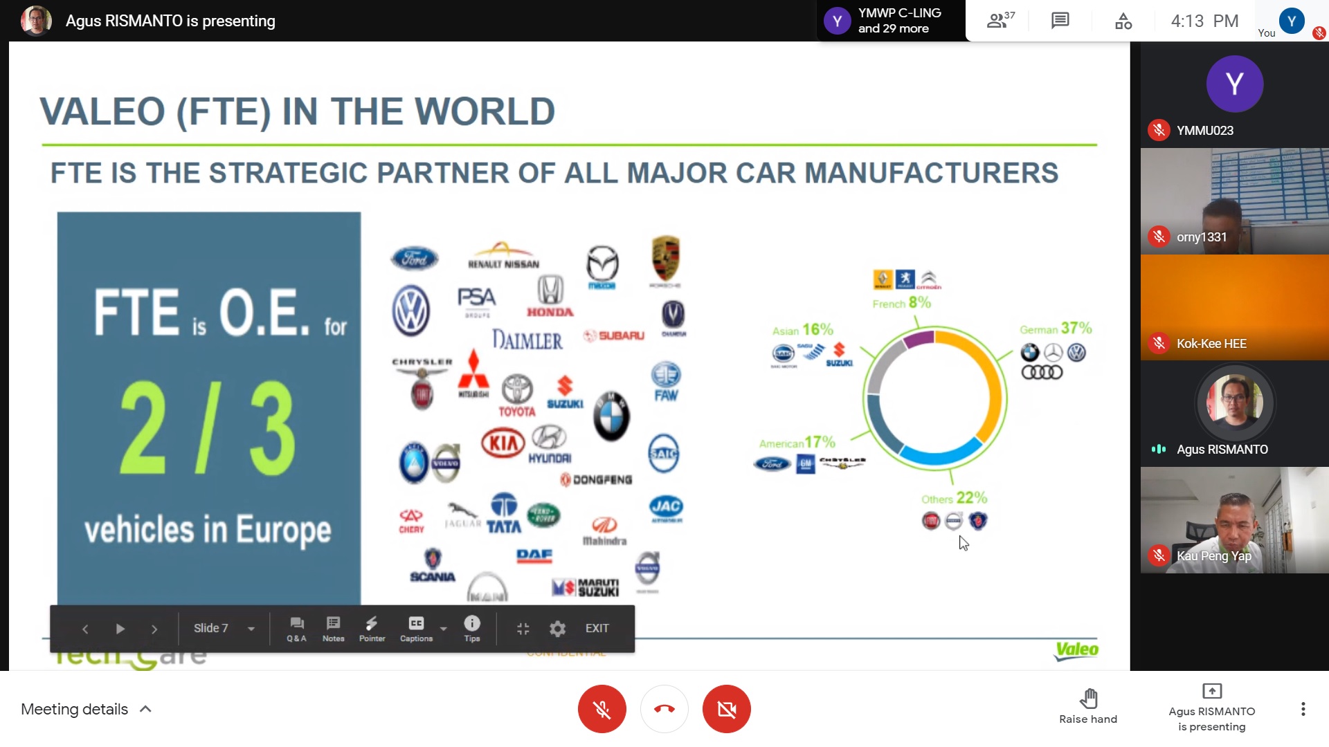Click speaking indicator beside Agus RISMANTO
Viewport: 1329px width, 747px height.
[x=1159, y=449]
